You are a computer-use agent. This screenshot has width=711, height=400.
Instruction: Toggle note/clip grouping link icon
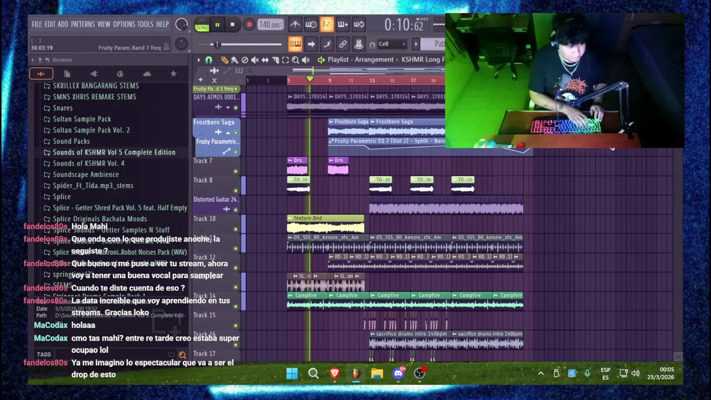[343, 44]
